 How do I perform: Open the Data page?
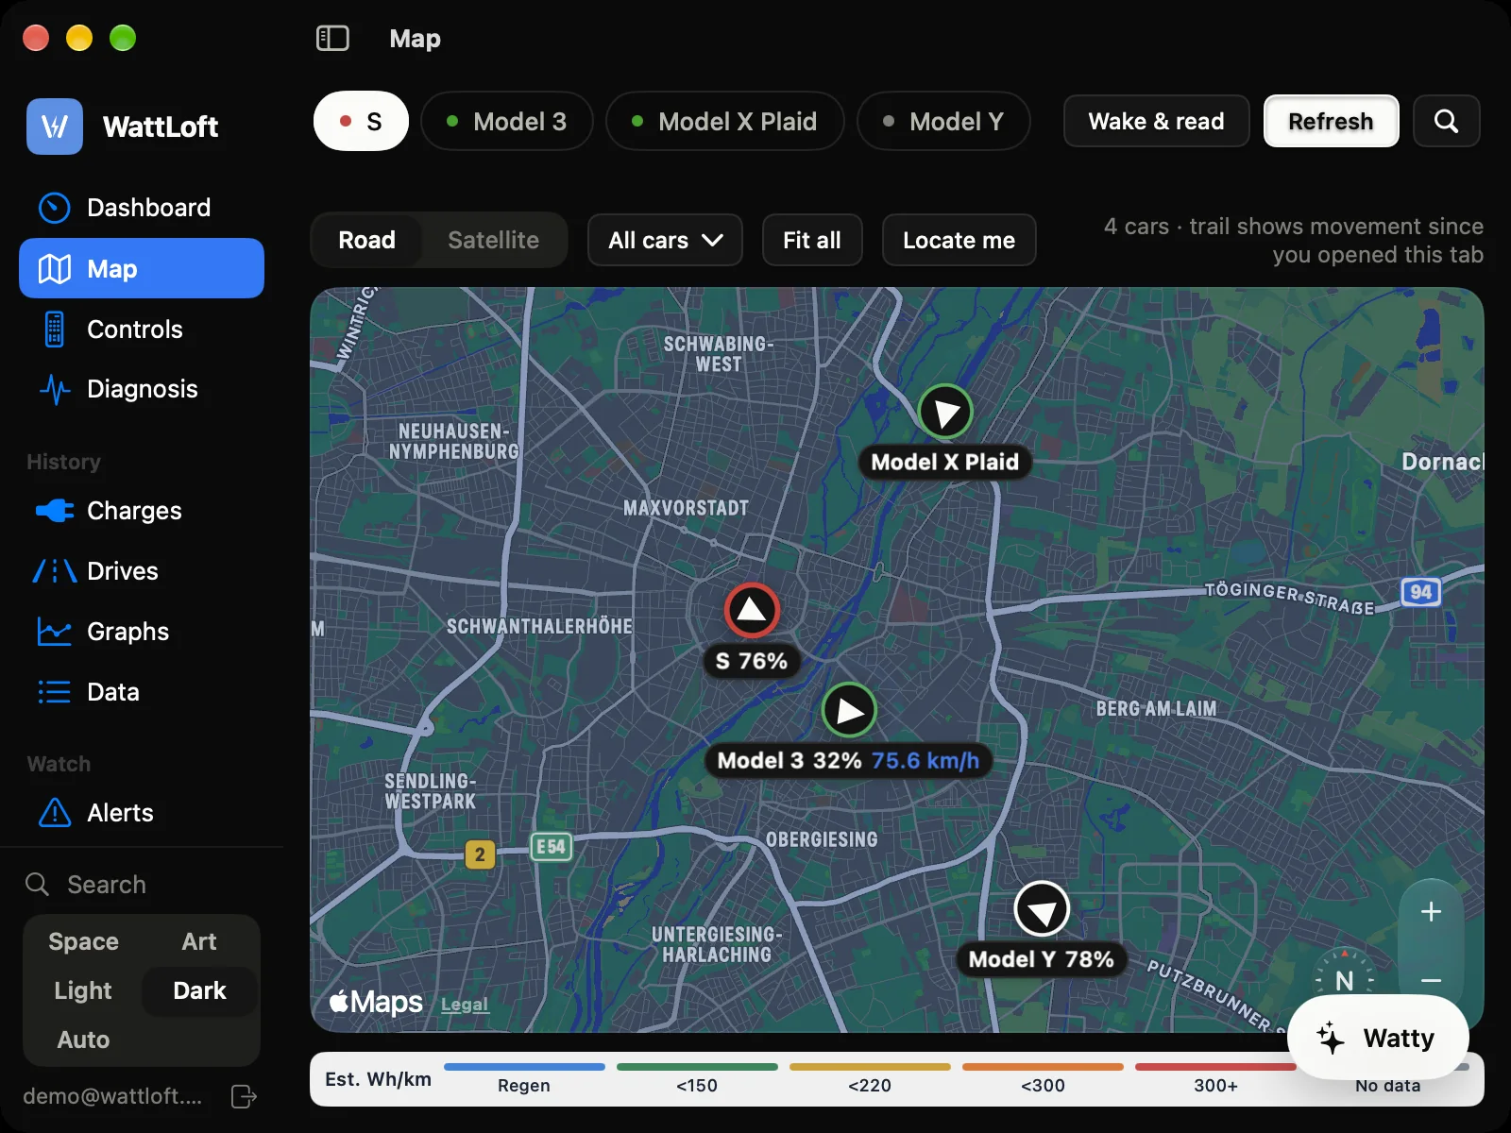pyautogui.click(x=142, y=692)
